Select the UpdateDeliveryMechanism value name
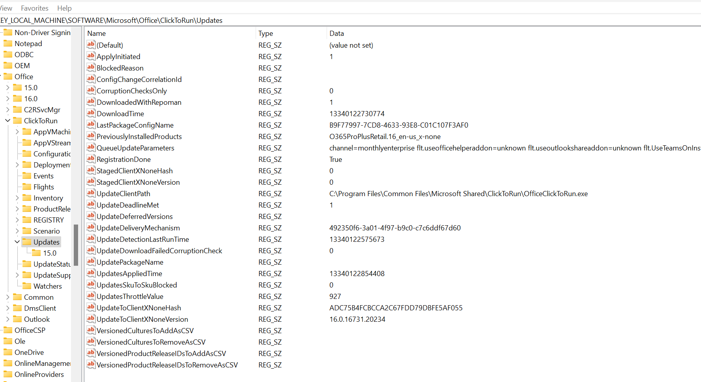This screenshot has width=701, height=382. point(138,228)
